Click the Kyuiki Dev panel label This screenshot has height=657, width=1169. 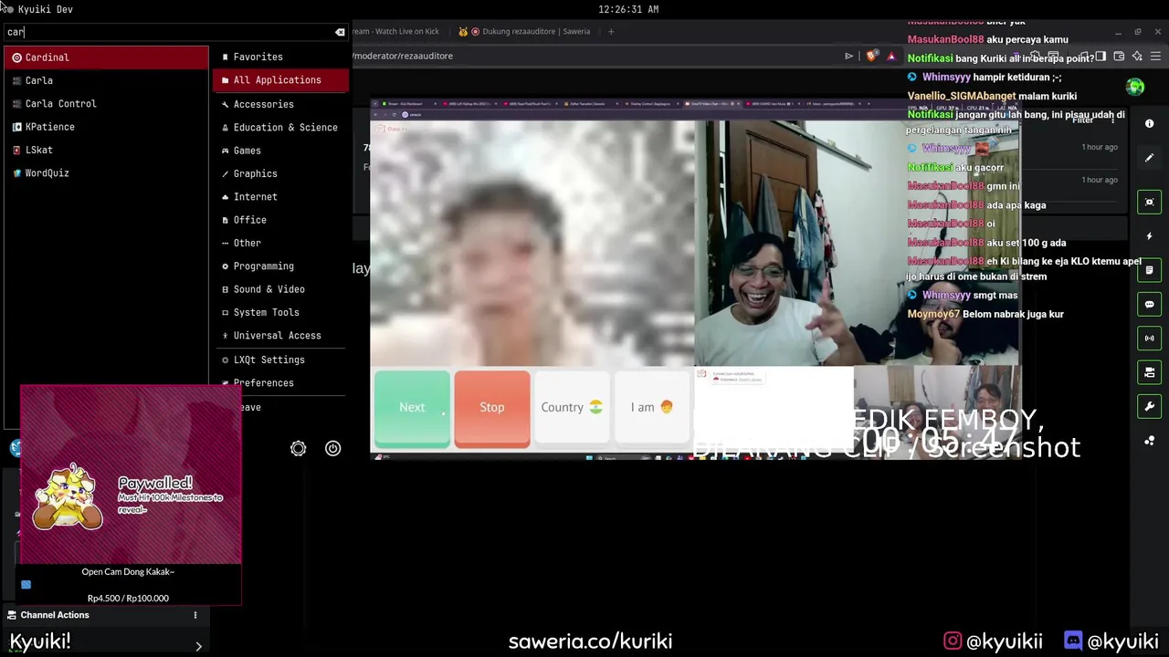coord(45,9)
